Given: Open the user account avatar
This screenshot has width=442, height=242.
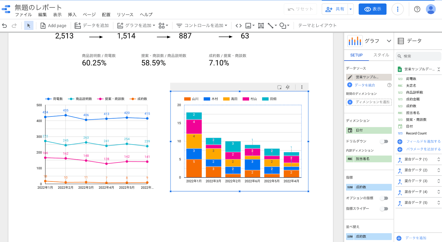Looking at the screenshot, I should click(x=431, y=9).
